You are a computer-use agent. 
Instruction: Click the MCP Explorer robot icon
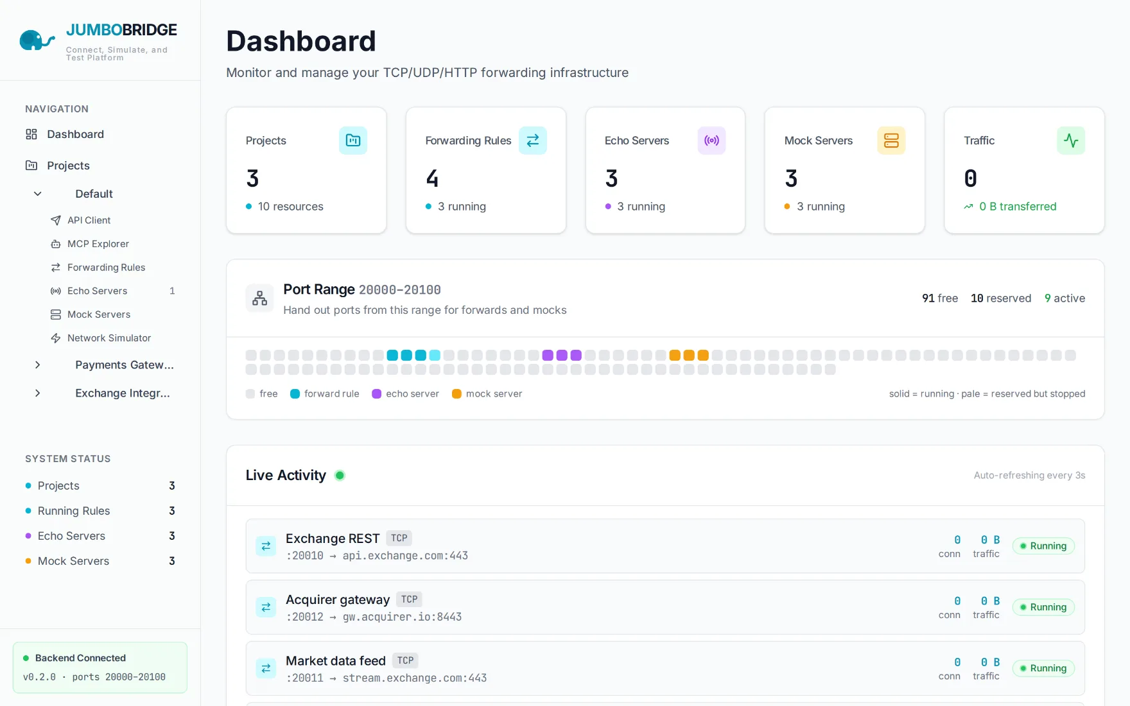[56, 244]
